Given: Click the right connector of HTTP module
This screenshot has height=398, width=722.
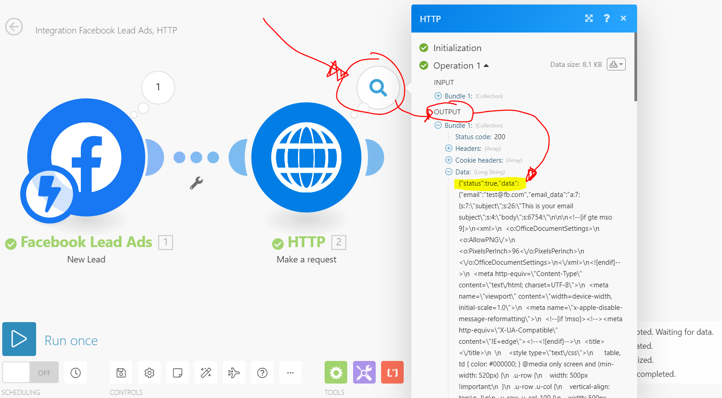Looking at the screenshot, I should point(375,157).
